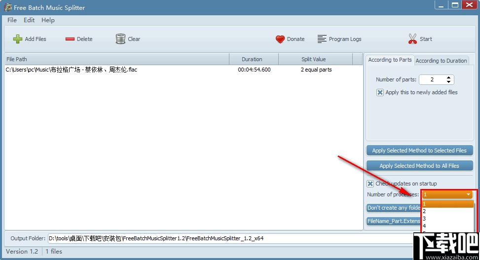
Task: Click the Add Files plus icon
Action: coord(18,39)
